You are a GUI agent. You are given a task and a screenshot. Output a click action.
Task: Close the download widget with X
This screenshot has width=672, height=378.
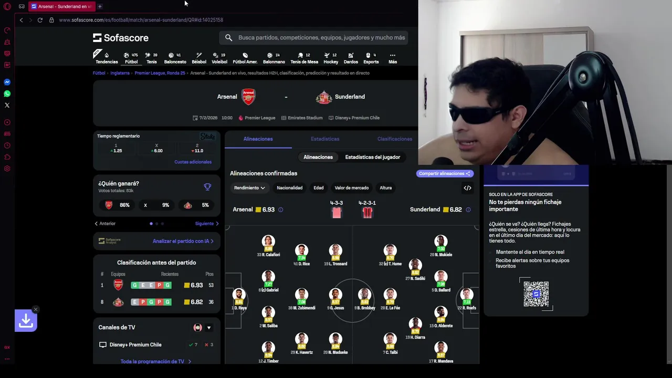coord(35,309)
